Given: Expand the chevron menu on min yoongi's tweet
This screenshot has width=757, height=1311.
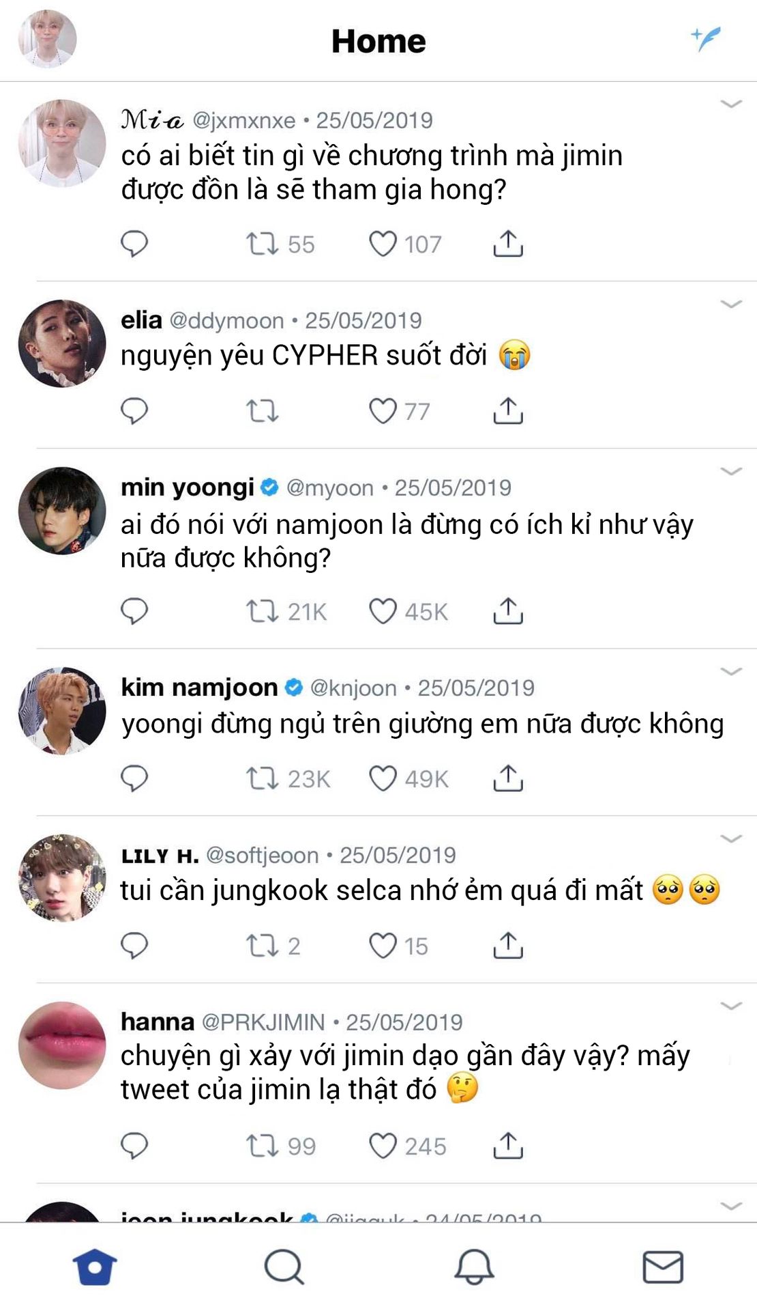Looking at the screenshot, I should 731,471.
